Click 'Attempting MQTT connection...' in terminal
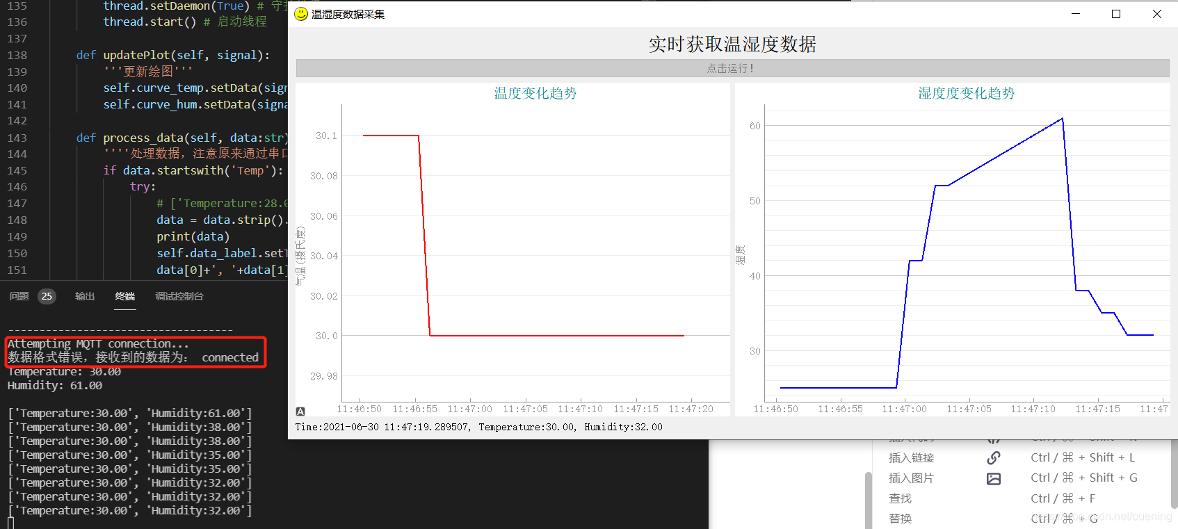 [98, 343]
